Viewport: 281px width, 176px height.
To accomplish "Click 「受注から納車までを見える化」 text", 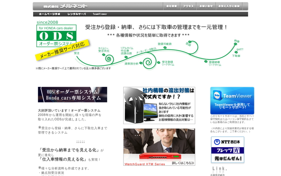I will (69, 150).
